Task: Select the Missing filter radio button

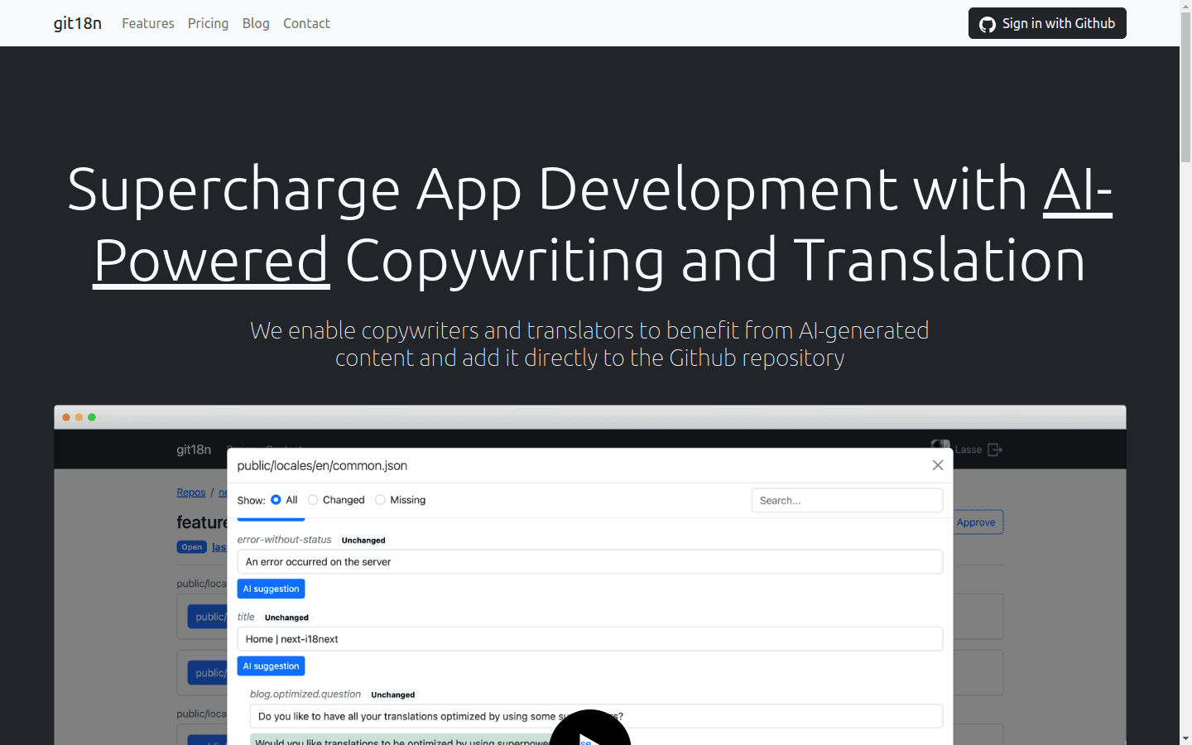Action: [x=380, y=499]
